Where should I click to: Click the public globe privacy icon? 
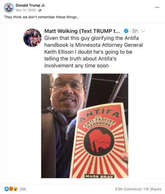pos(40,10)
